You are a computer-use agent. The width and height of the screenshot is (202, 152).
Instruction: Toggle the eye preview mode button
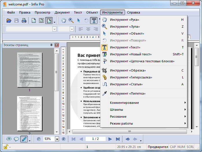9,139
